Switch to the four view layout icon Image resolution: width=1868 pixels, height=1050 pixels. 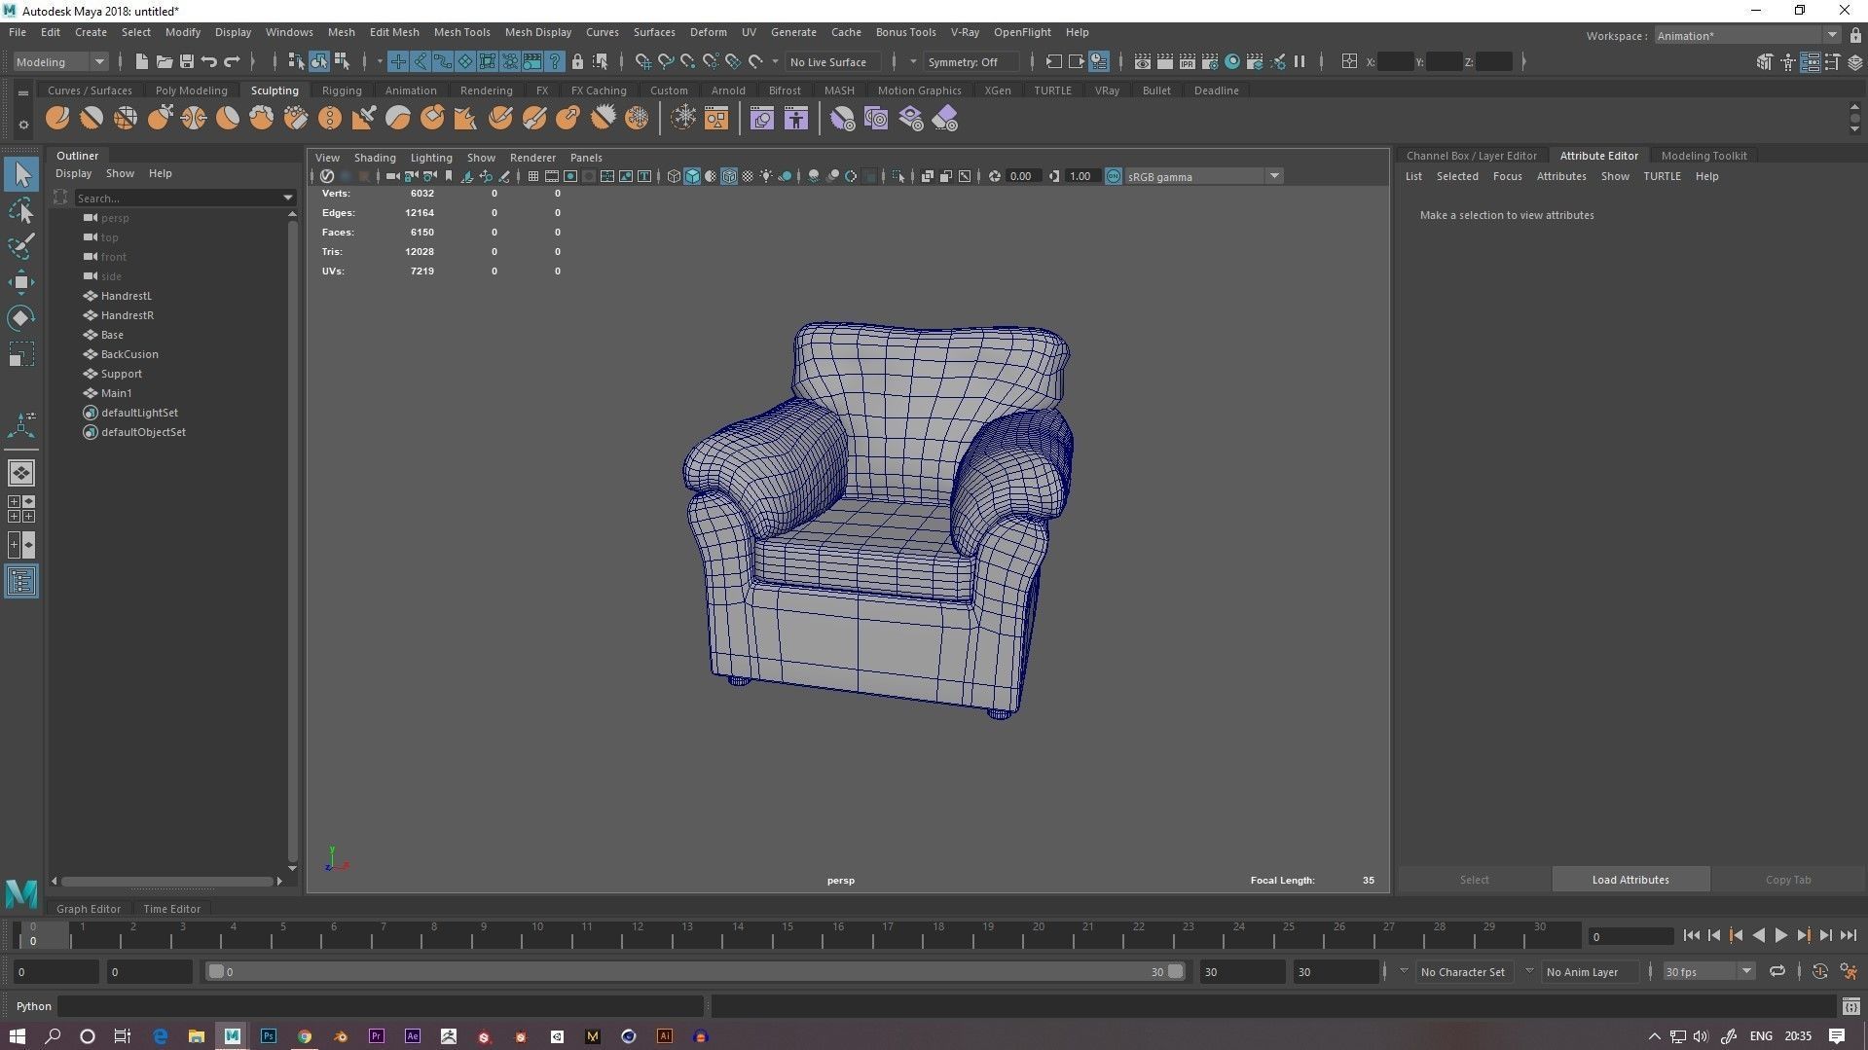click(21, 509)
